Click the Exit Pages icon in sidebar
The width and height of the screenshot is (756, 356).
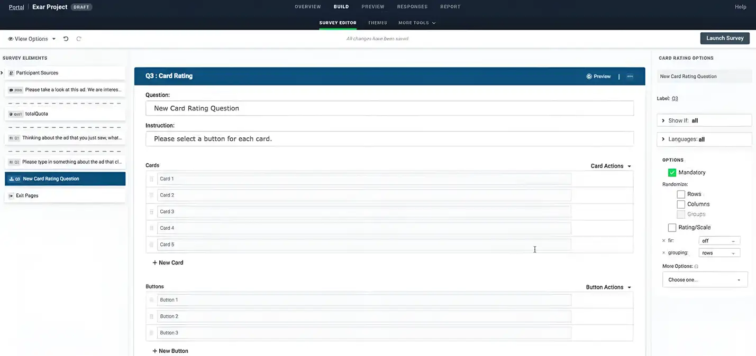pos(11,195)
